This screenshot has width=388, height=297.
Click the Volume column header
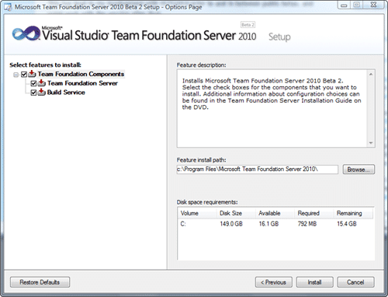[197, 213]
